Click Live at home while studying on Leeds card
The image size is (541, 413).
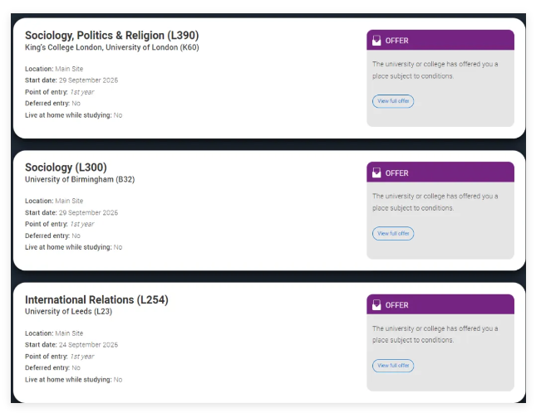click(73, 379)
